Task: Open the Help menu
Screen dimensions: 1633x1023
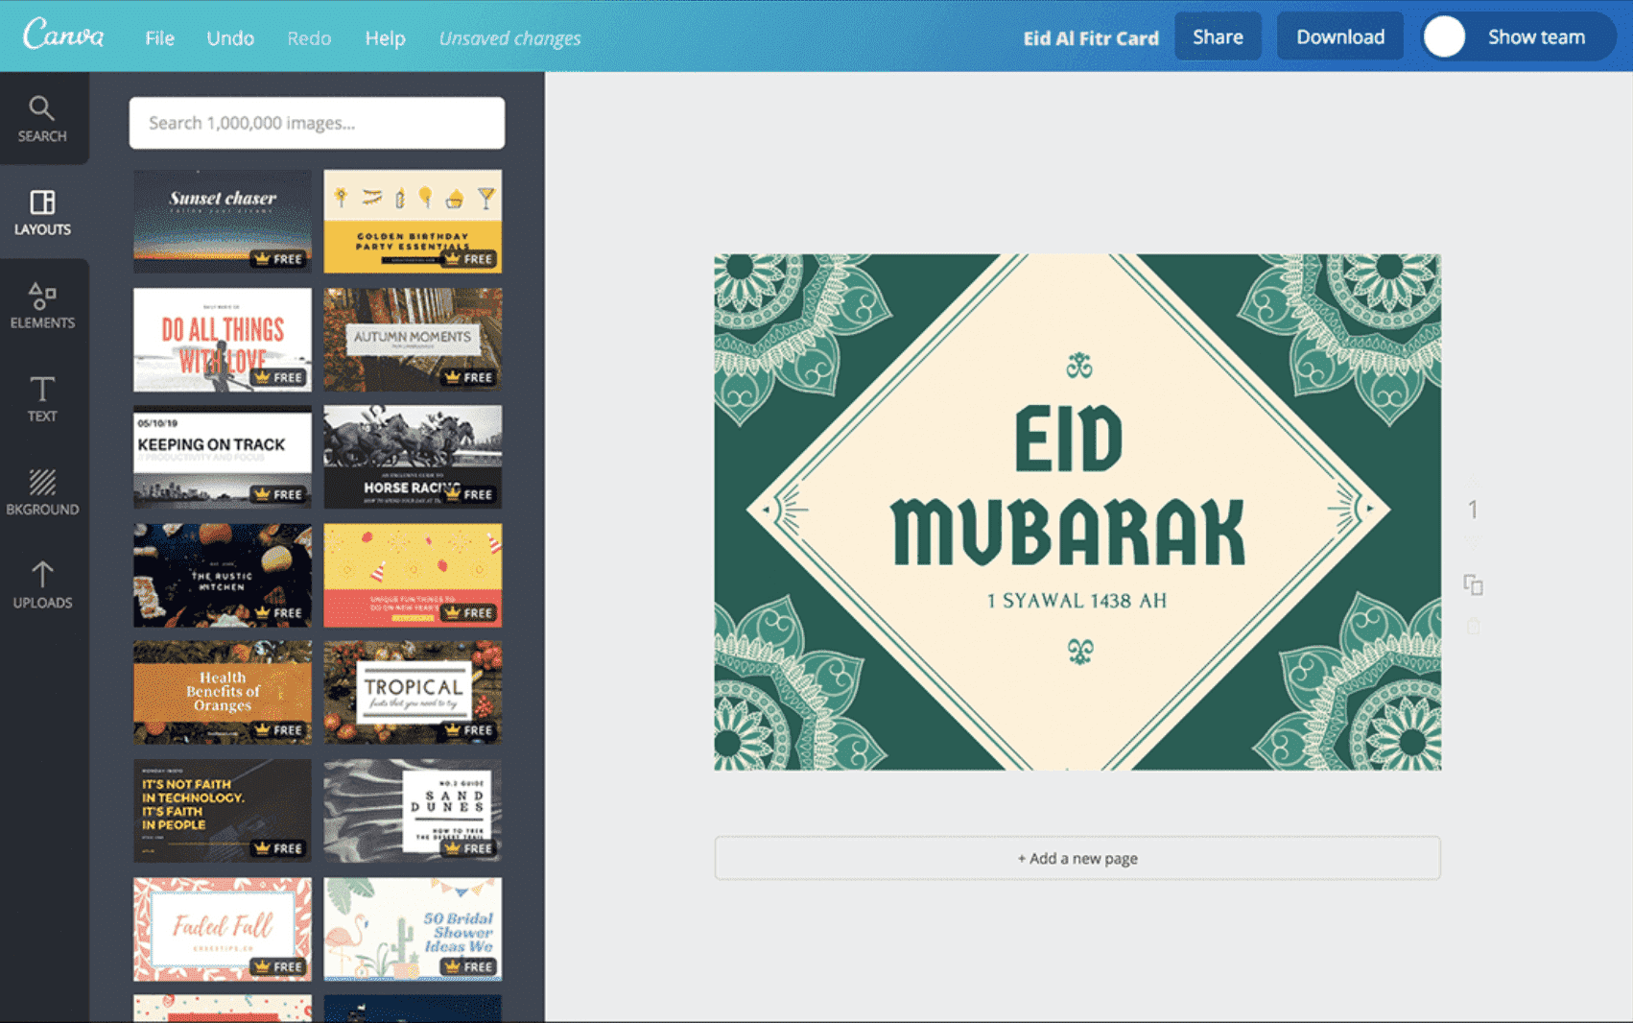Action: pos(385,38)
